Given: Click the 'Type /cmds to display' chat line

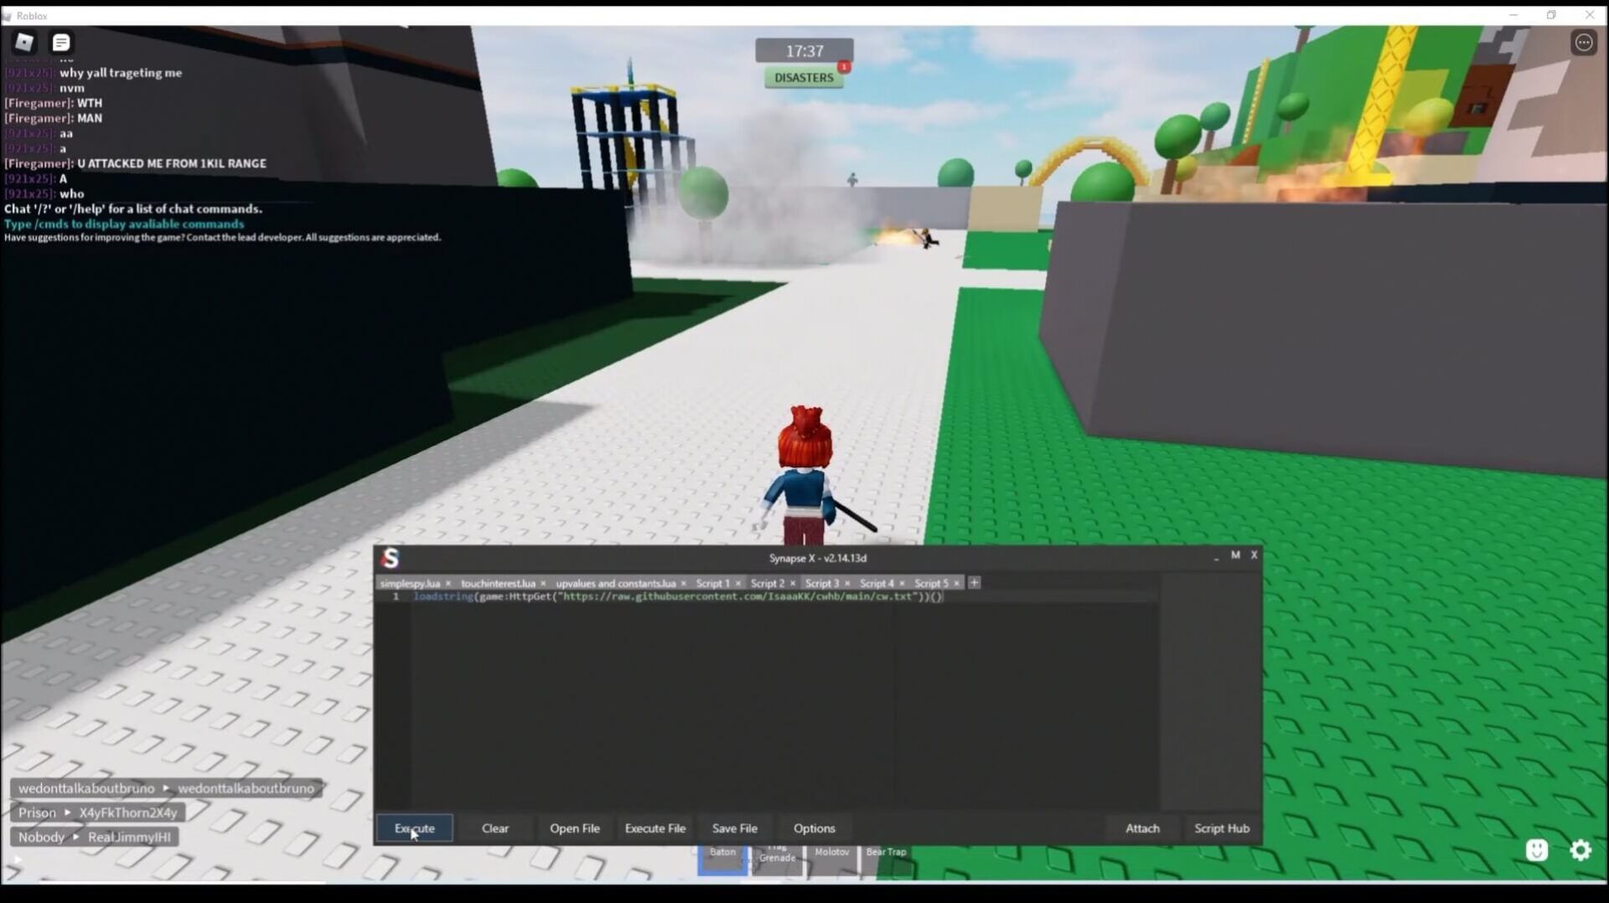Looking at the screenshot, I should 124,224.
